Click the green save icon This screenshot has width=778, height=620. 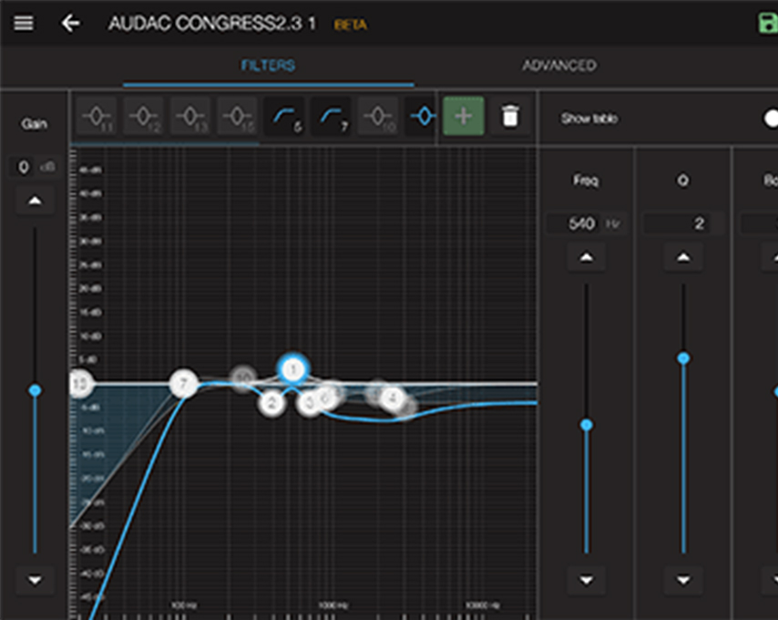768,23
